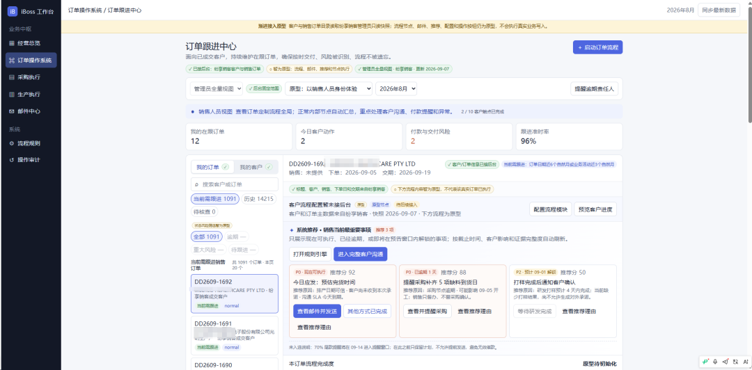Click the 付款与交付风险 2 stat card
The image size is (752, 370).
click(x=458, y=136)
